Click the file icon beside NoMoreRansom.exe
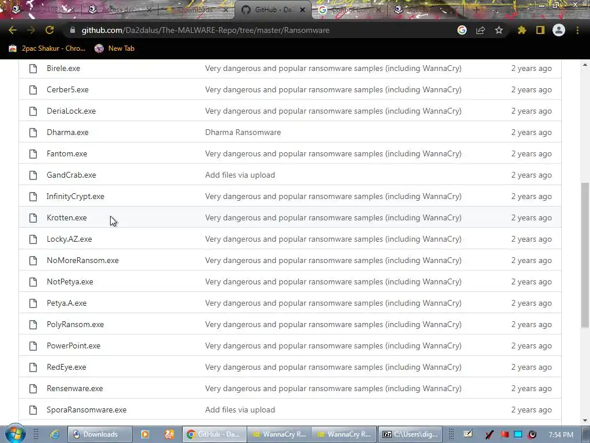 coord(33,260)
